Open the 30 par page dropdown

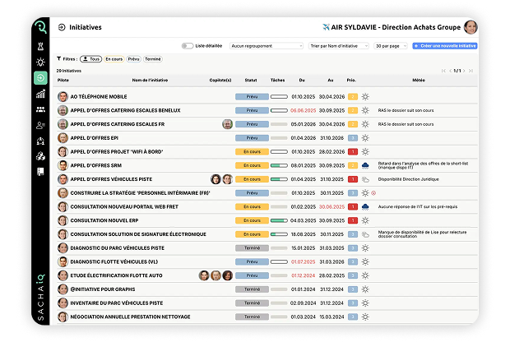pyautogui.click(x=390, y=46)
